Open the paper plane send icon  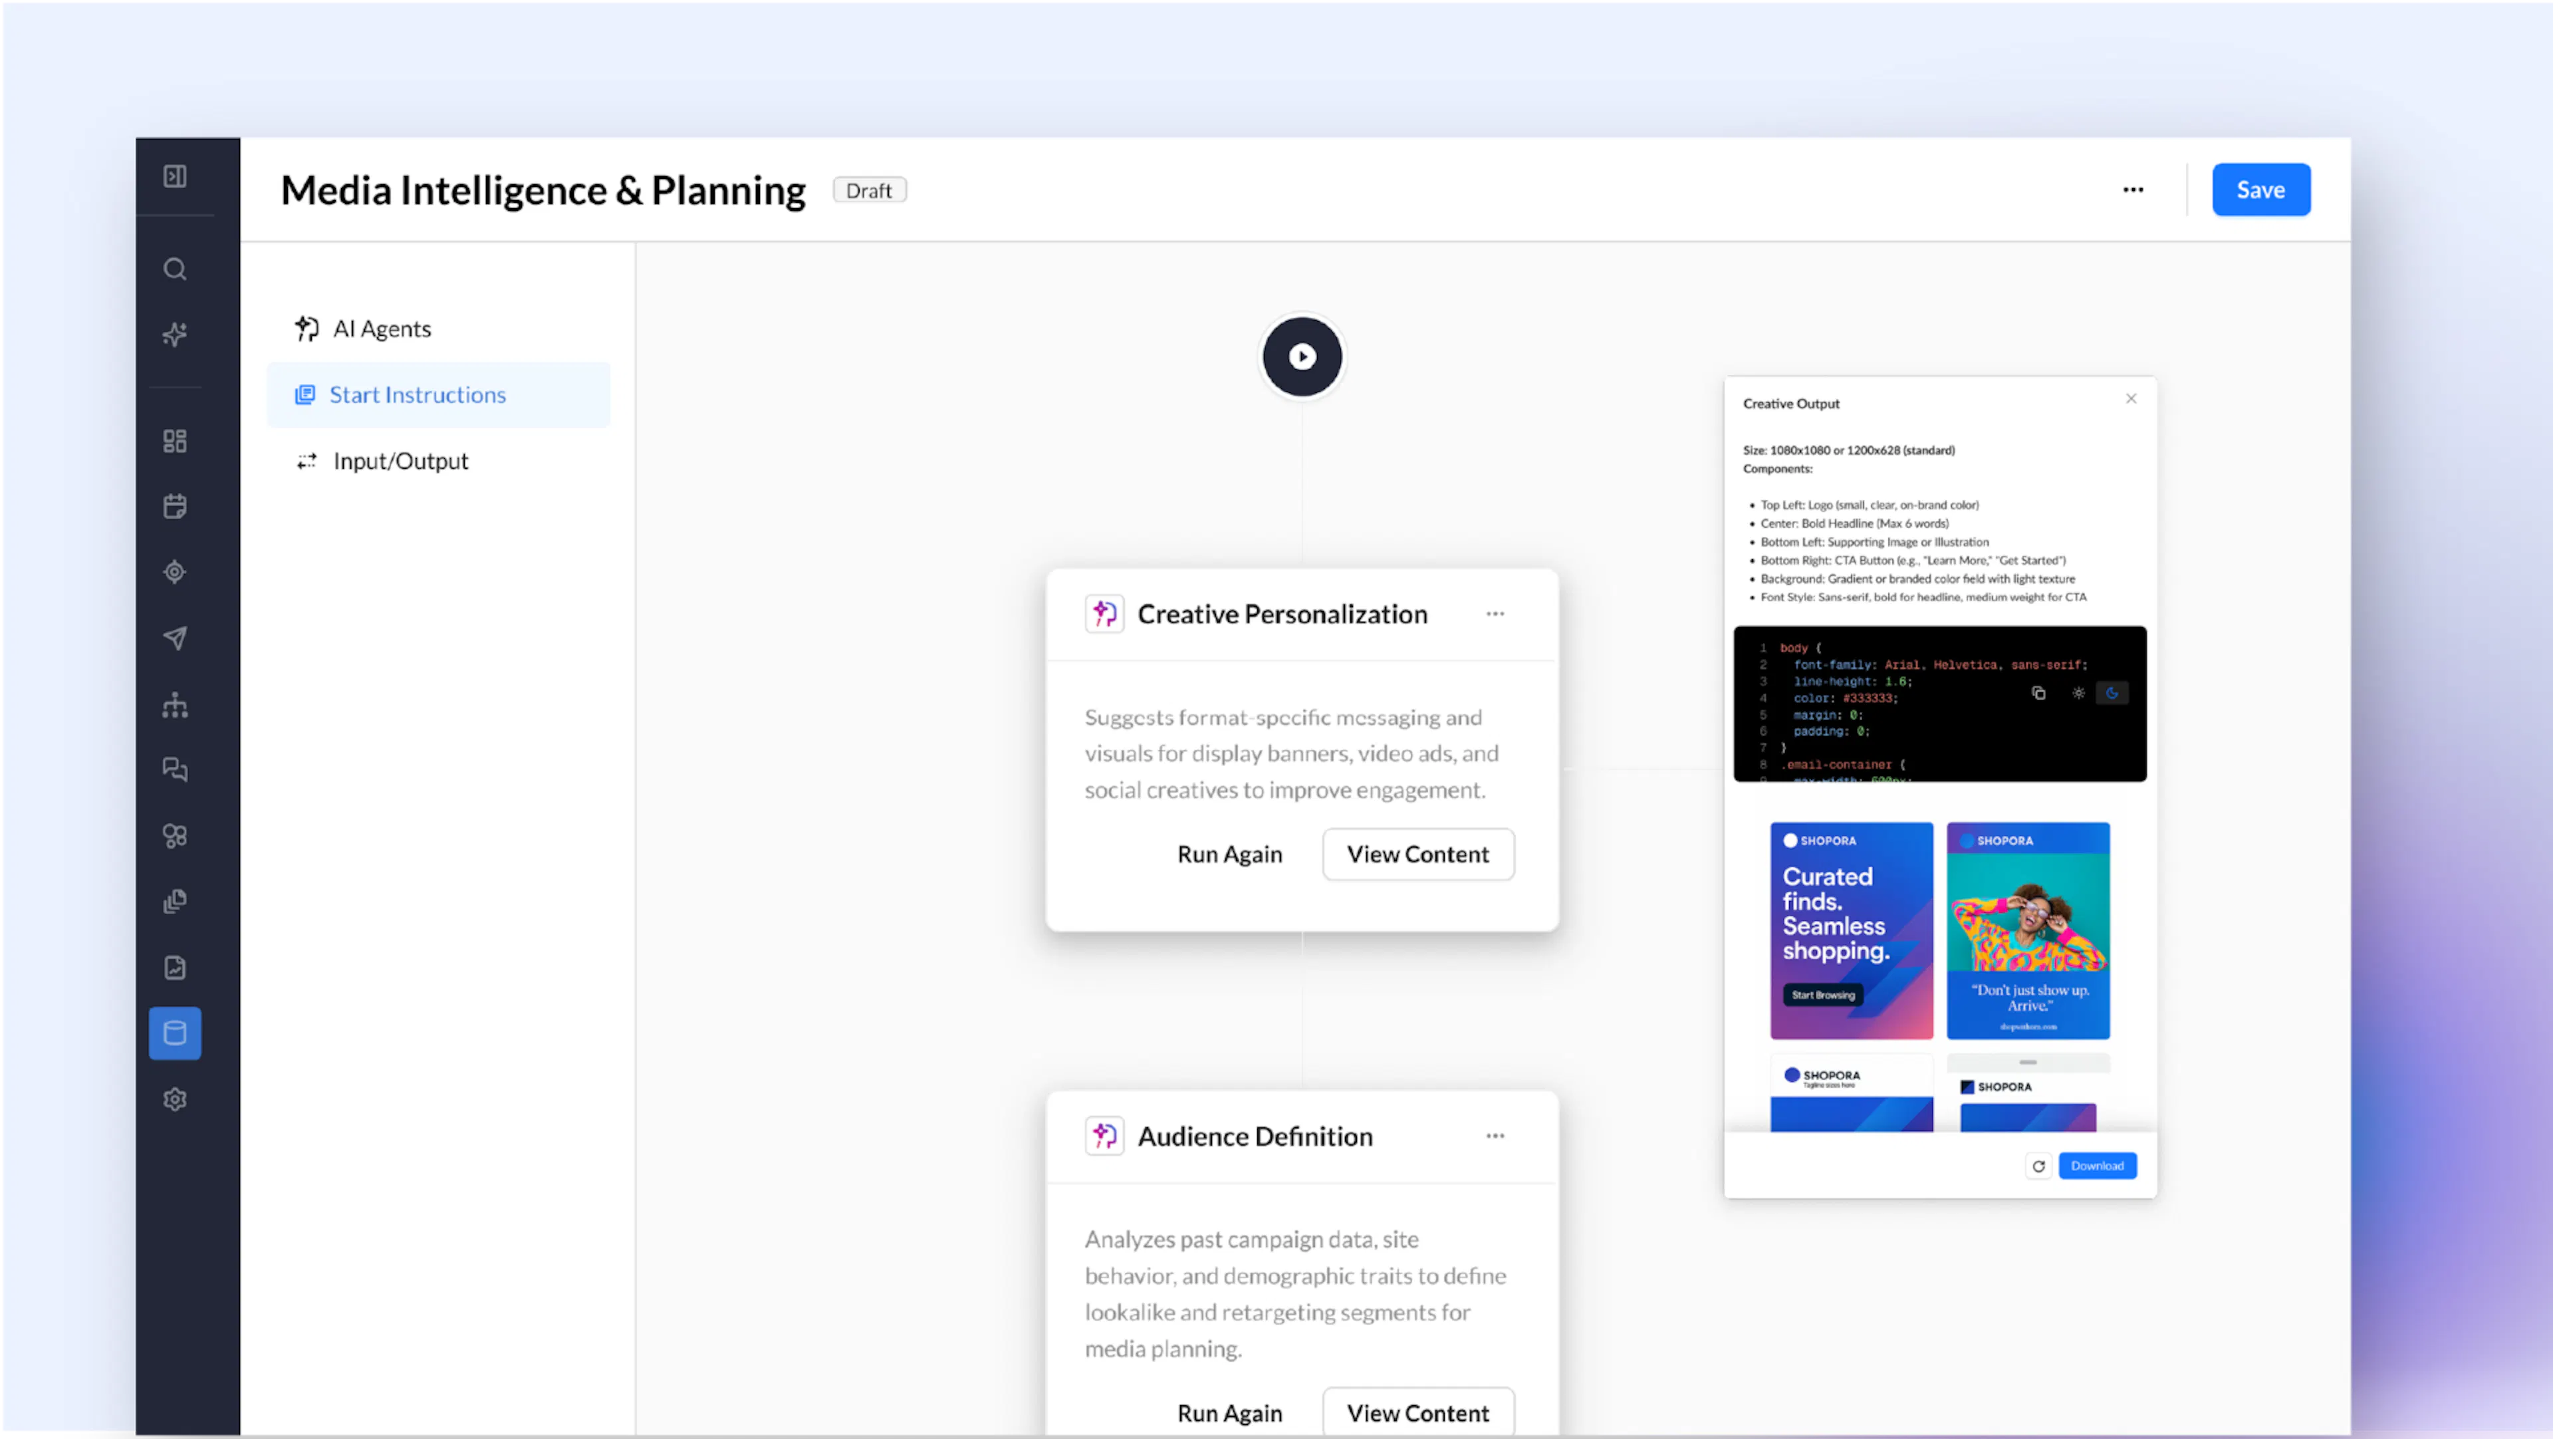point(174,638)
